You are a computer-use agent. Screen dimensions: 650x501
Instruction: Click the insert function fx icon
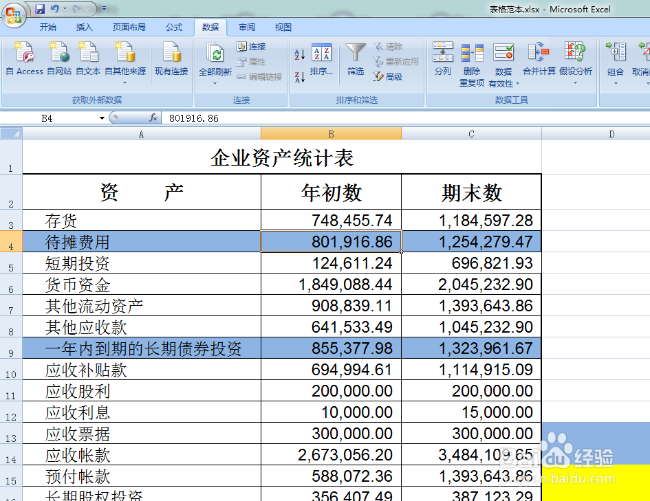click(153, 118)
